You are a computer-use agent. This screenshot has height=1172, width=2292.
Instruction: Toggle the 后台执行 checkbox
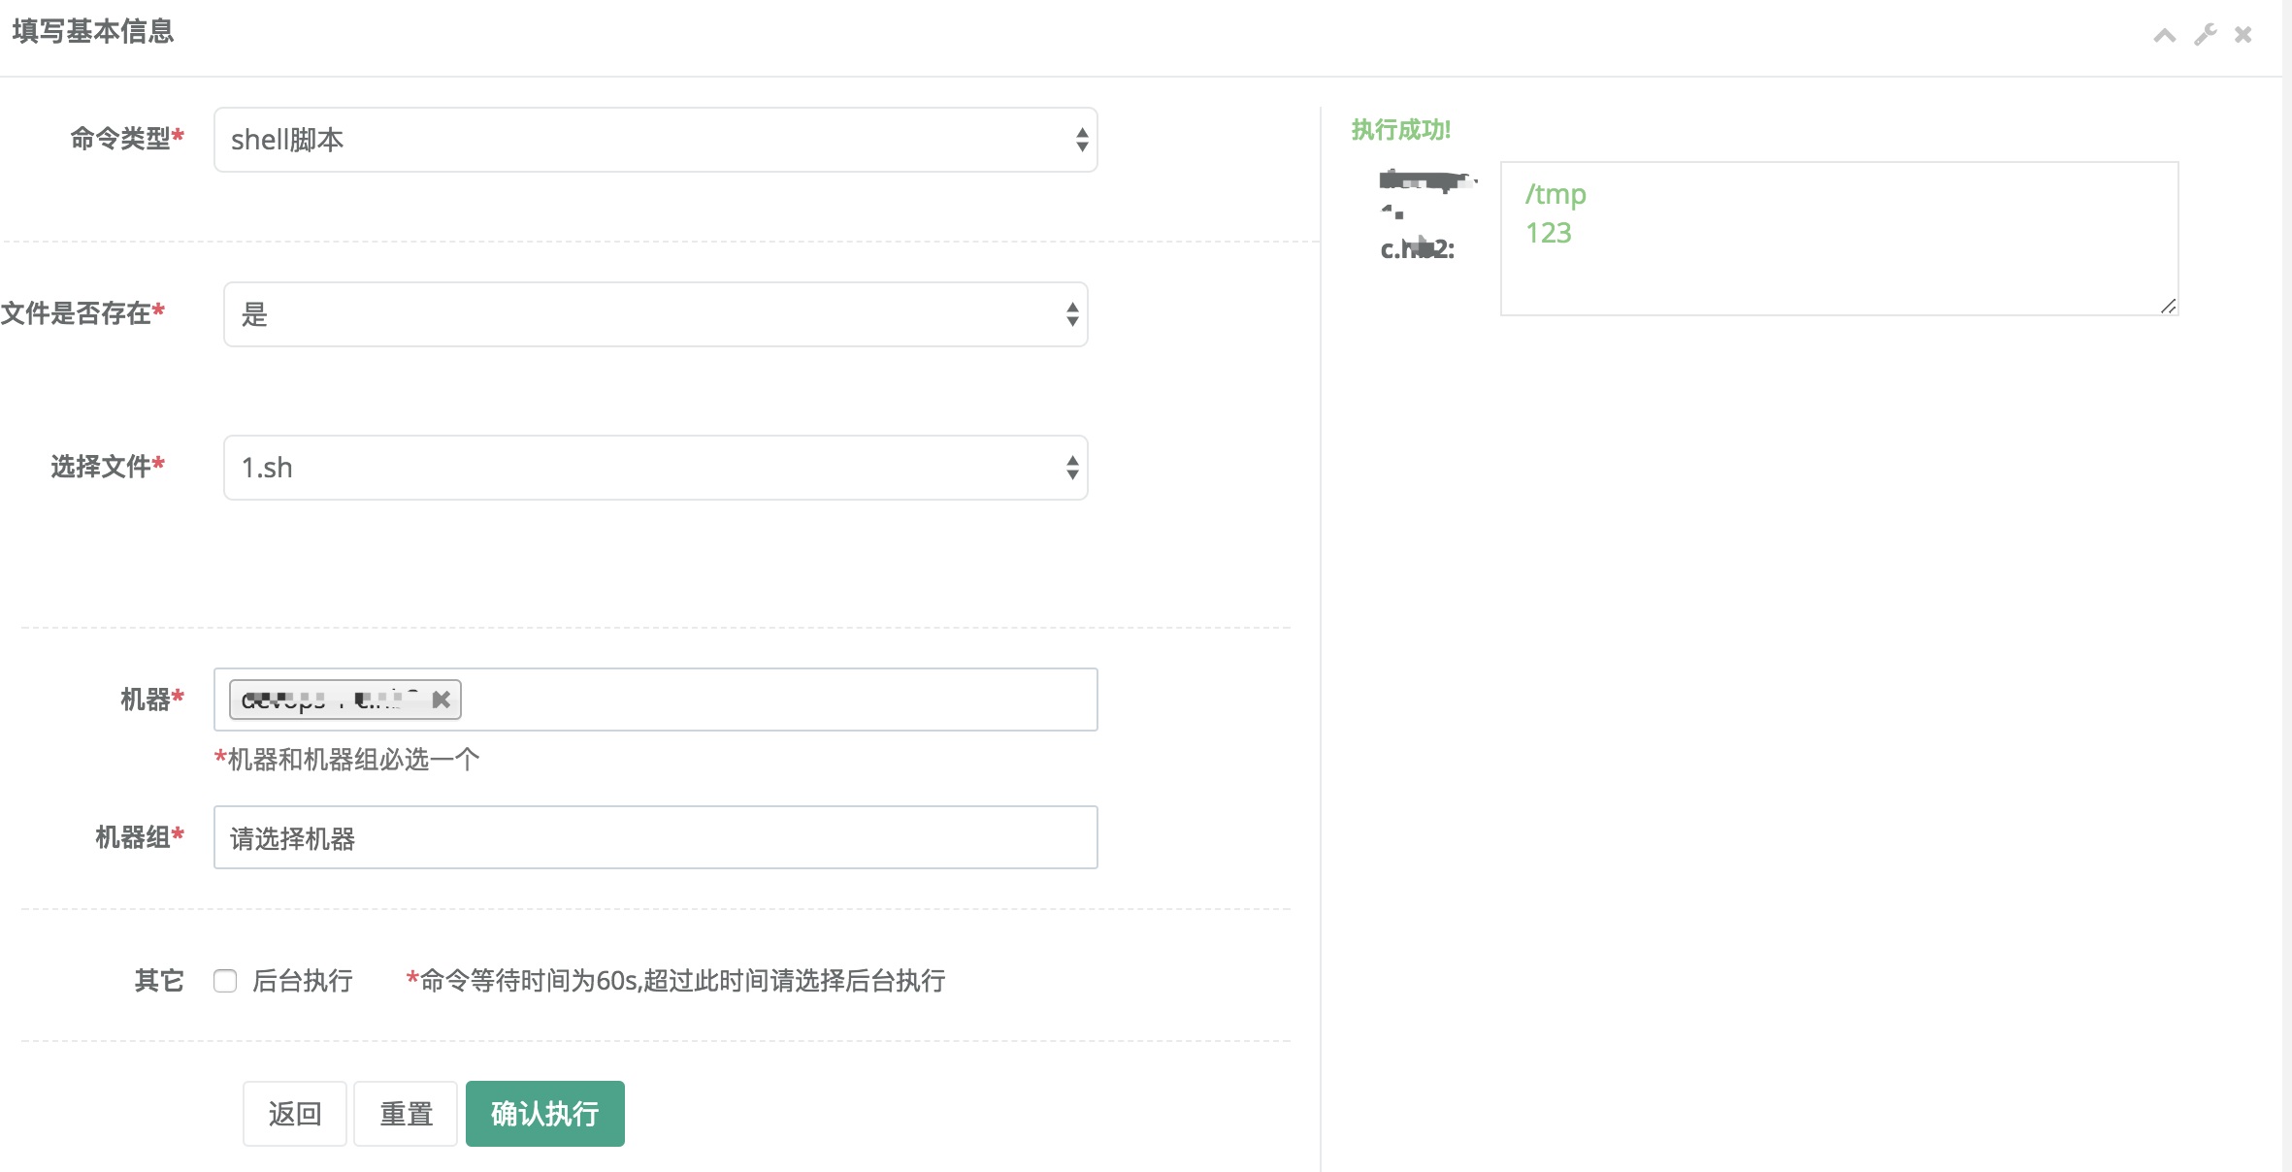click(x=225, y=981)
